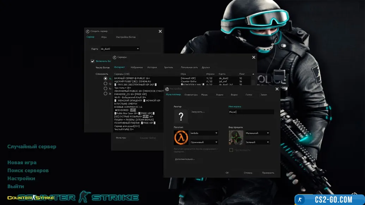Open the Избранное tab in server browser
365x205 pixels.
pyautogui.click(x=136, y=67)
